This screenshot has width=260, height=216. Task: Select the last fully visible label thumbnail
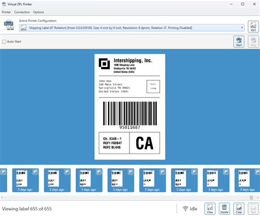[216, 180]
